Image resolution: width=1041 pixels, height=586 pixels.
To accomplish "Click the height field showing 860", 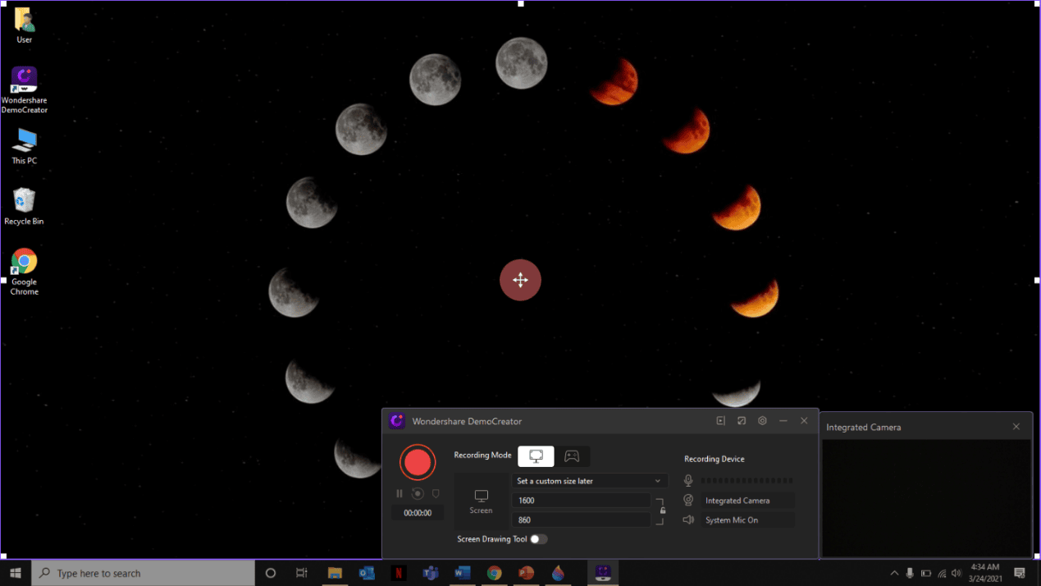I will point(581,520).
